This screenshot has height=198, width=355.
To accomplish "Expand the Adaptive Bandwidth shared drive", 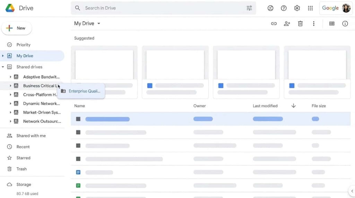I will [10, 77].
